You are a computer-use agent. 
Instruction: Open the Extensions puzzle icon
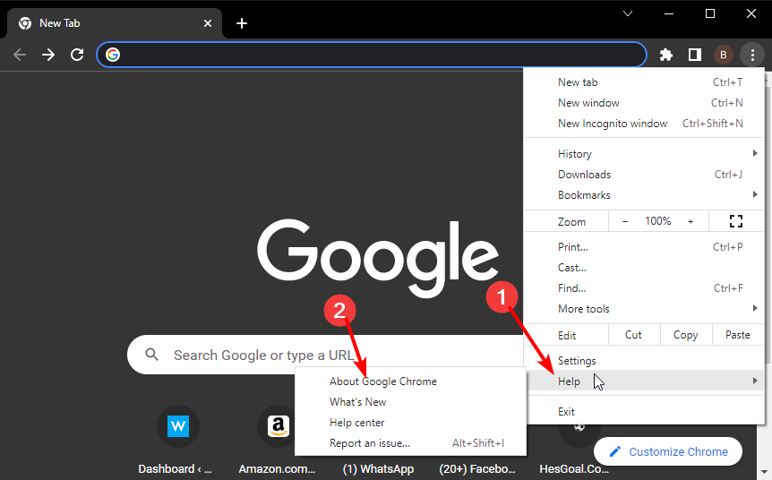coord(665,55)
